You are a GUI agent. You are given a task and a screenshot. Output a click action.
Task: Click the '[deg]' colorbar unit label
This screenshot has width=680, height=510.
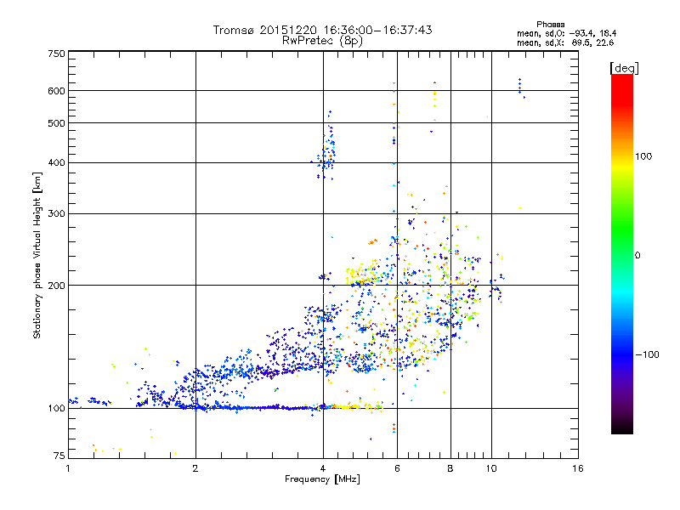point(624,68)
